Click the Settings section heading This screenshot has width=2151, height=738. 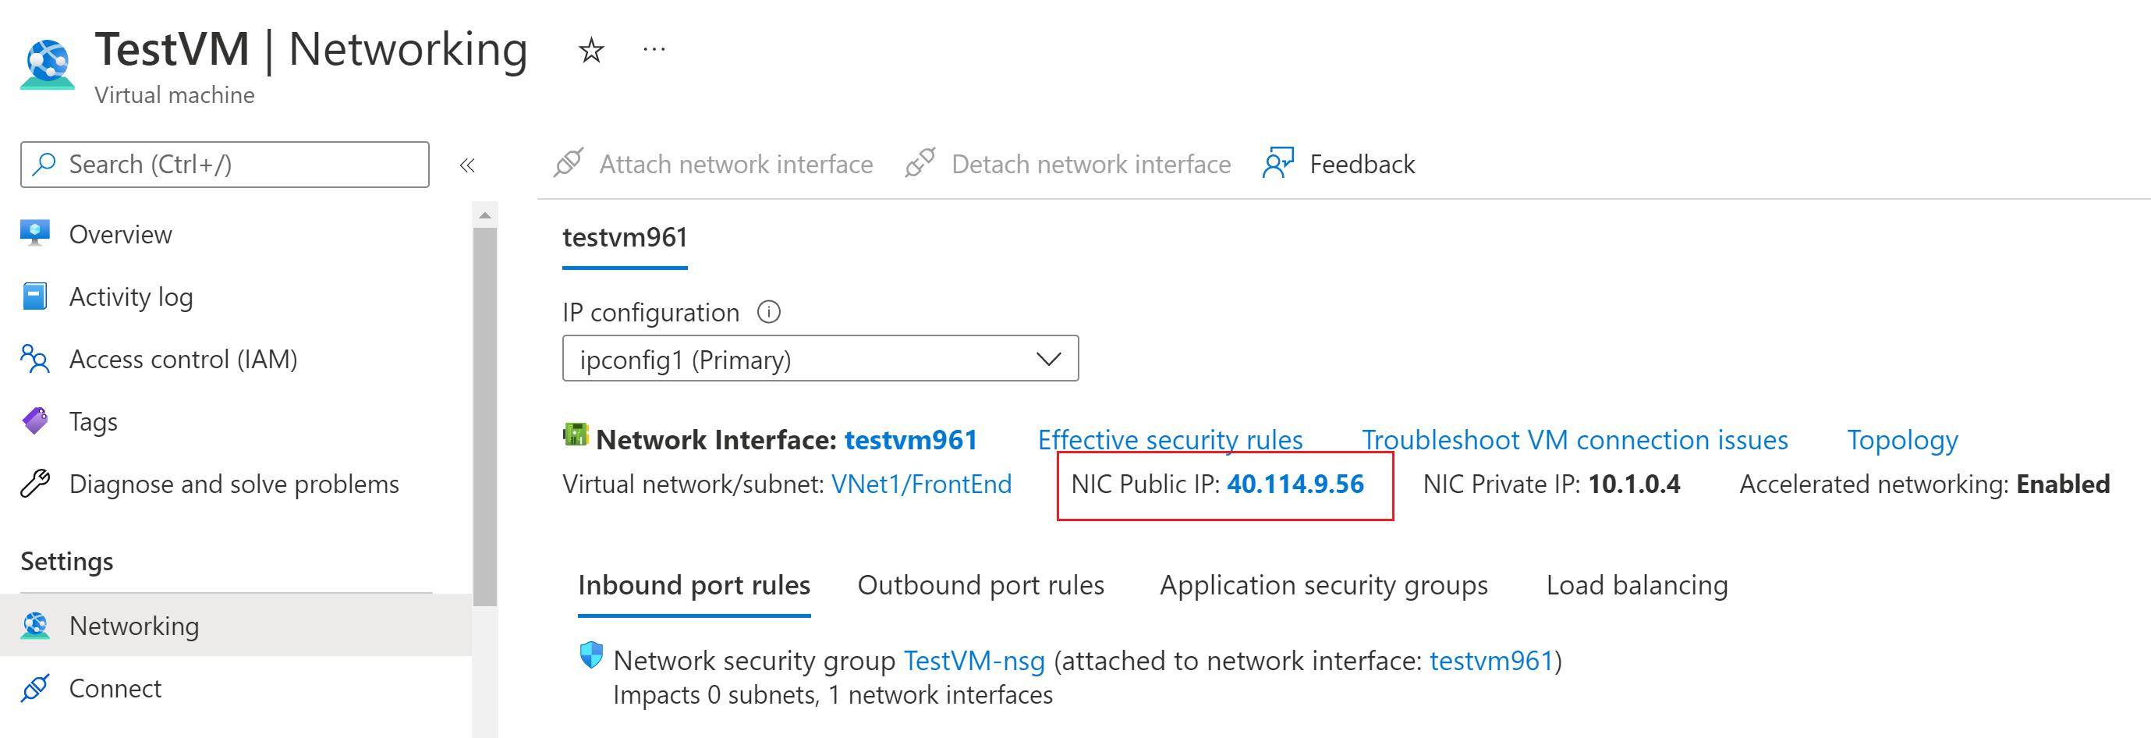(x=67, y=561)
